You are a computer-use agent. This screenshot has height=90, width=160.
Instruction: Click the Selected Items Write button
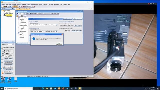tap(67, 19)
